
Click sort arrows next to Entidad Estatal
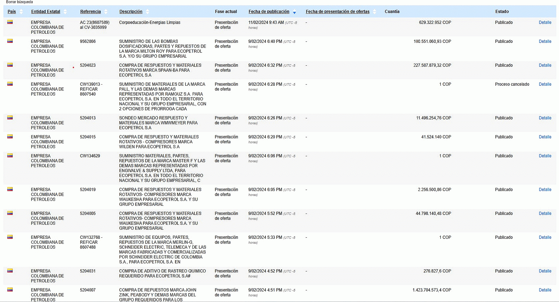point(65,12)
